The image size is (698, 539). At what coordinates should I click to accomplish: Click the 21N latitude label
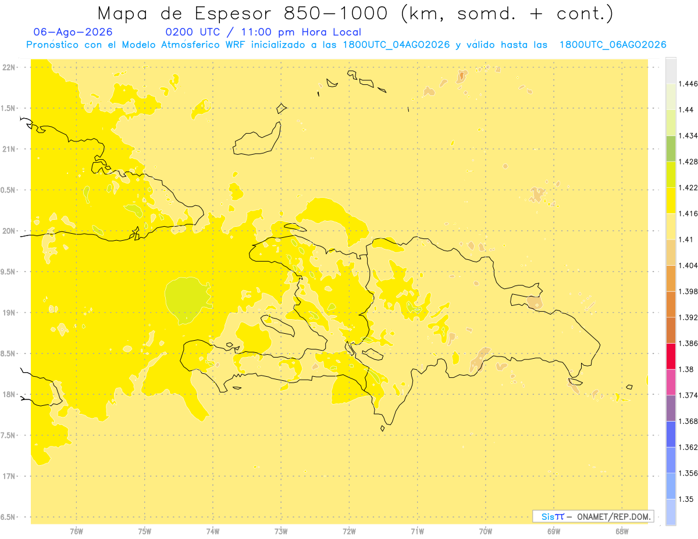pyautogui.click(x=9, y=149)
